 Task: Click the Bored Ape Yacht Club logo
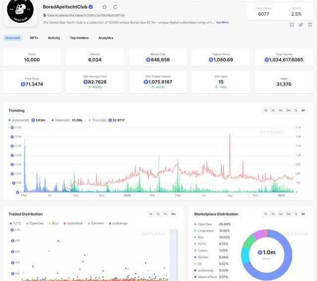click(20, 11)
